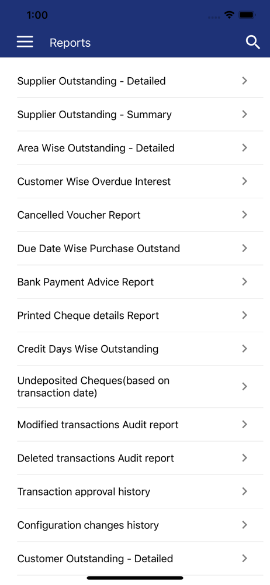Tap the search magnifier icon

[x=253, y=42]
